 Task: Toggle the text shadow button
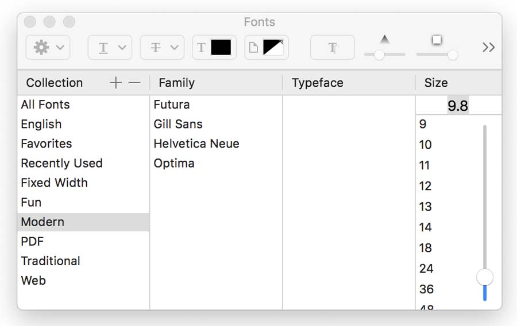(332, 48)
